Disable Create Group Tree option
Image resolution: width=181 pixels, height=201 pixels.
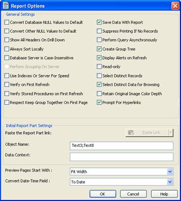click(x=99, y=49)
